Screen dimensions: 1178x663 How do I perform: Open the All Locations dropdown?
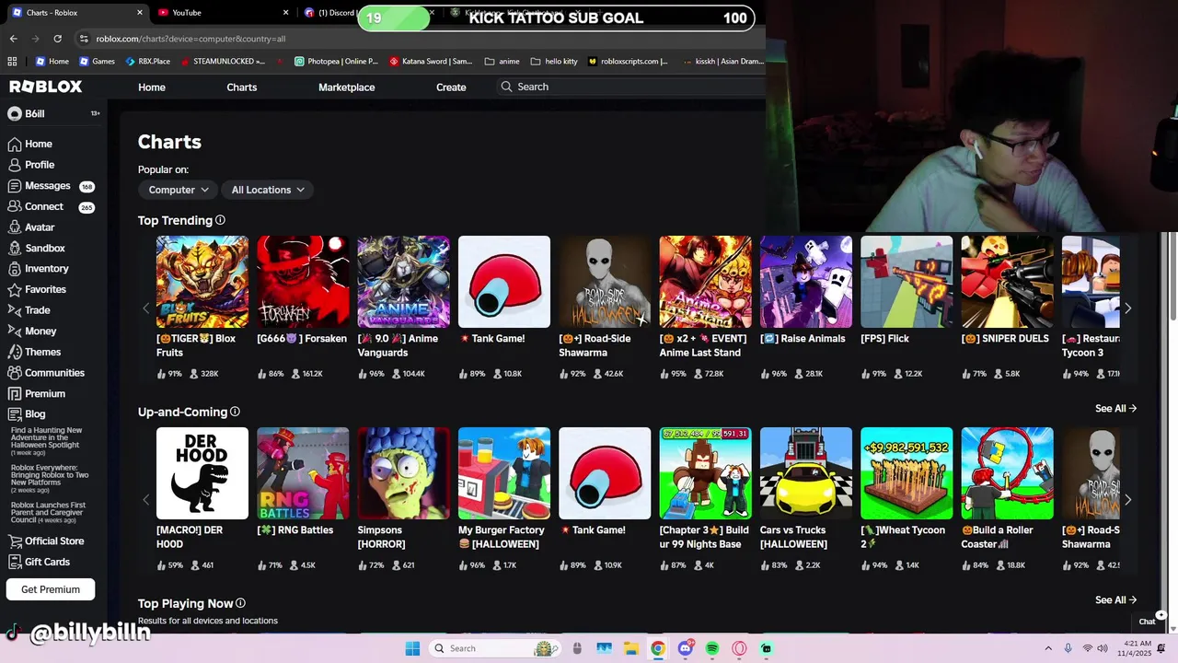coord(268,190)
